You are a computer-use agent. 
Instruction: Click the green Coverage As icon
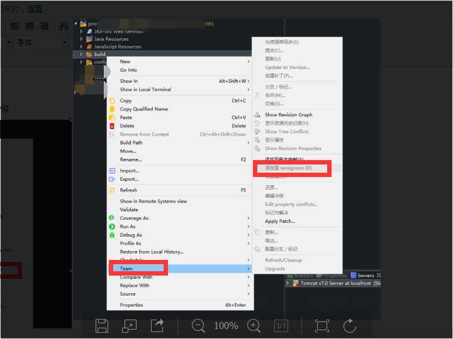click(x=111, y=218)
